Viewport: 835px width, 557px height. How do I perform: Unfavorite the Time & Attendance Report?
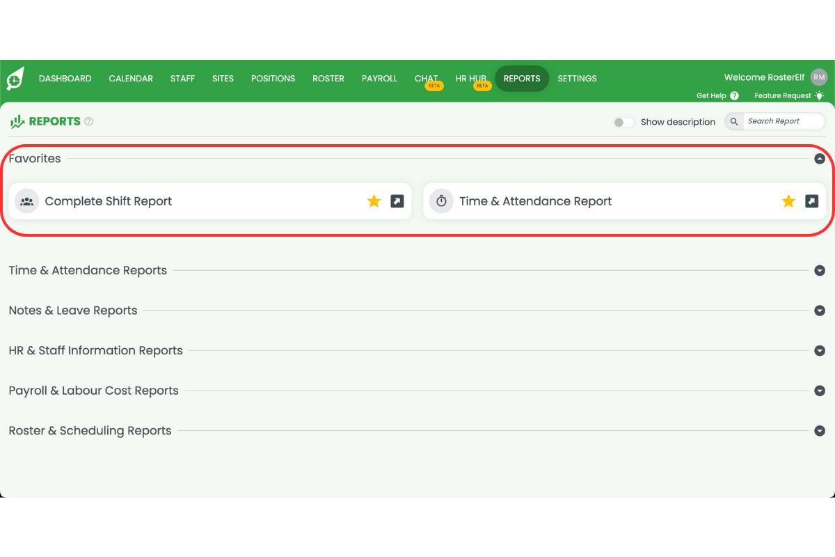coord(788,201)
